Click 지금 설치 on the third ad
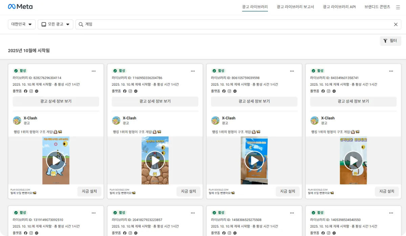Viewport: 406px width, 236px height. point(288,191)
